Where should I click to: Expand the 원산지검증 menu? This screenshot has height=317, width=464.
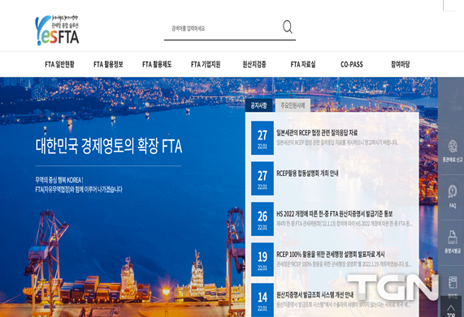254,64
